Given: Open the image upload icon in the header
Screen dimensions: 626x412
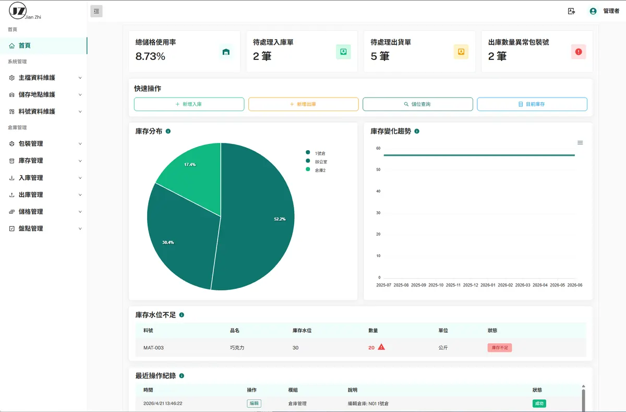Looking at the screenshot, I should (571, 11).
